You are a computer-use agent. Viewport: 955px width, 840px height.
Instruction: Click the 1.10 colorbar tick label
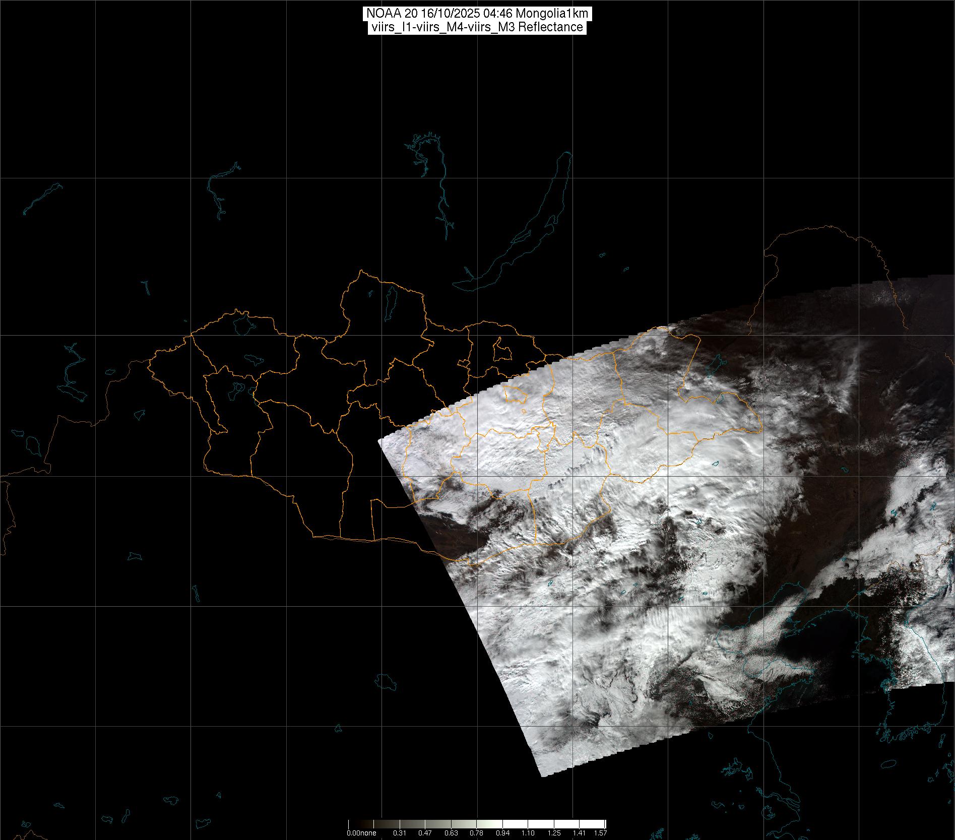tap(528, 833)
